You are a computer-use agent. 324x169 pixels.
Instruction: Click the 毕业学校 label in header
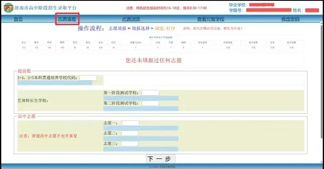click(x=238, y=5)
